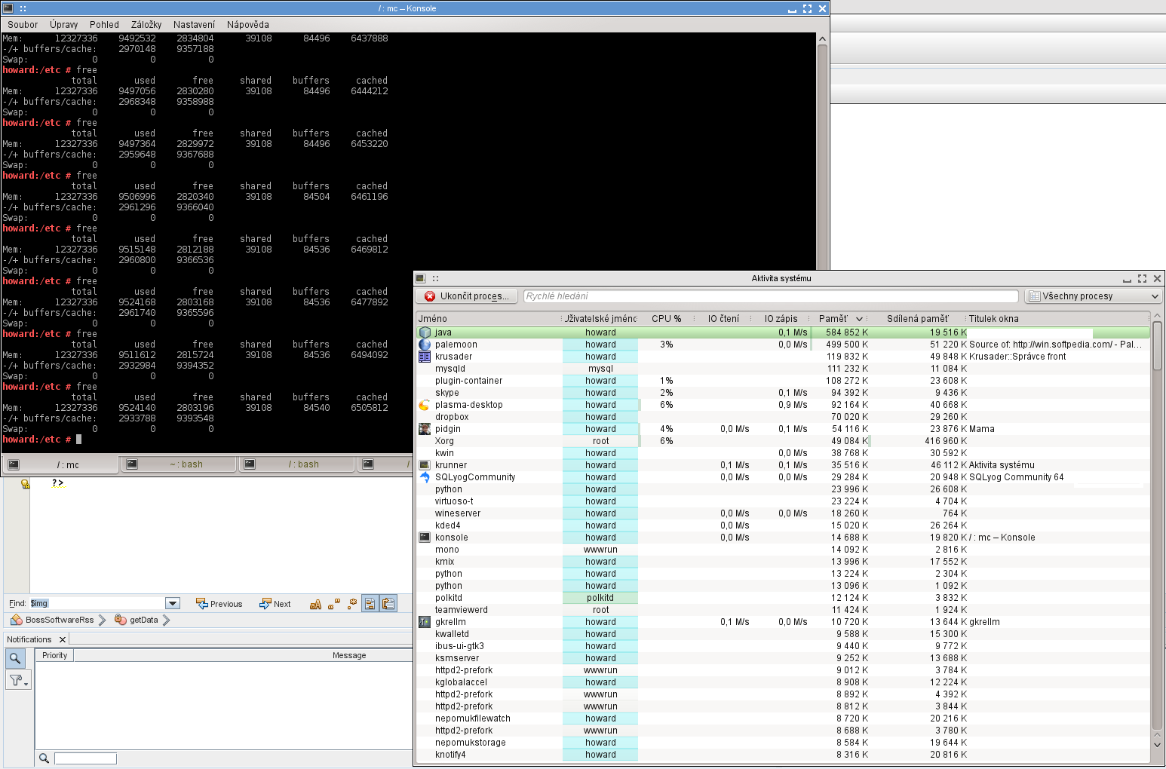Image resolution: width=1166 pixels, height=769 pixels.
Task: Sort by Uživatelské jméno column header
Action: [600, 319]
